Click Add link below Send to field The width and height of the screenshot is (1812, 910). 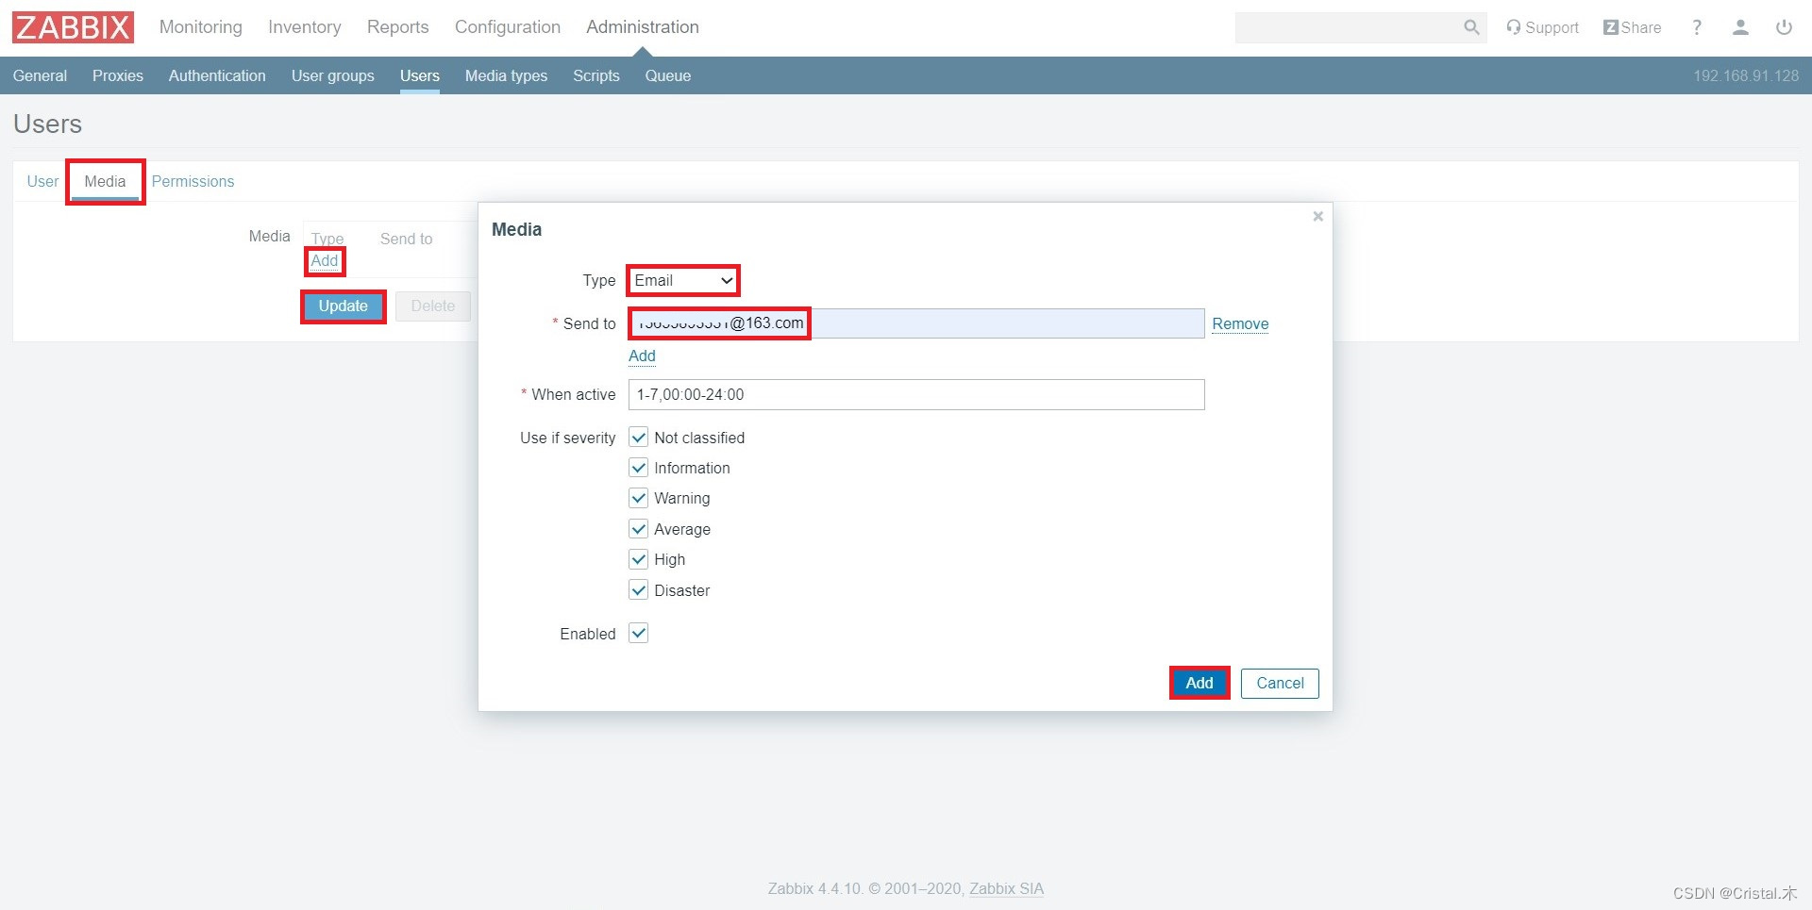pos(642,356)
